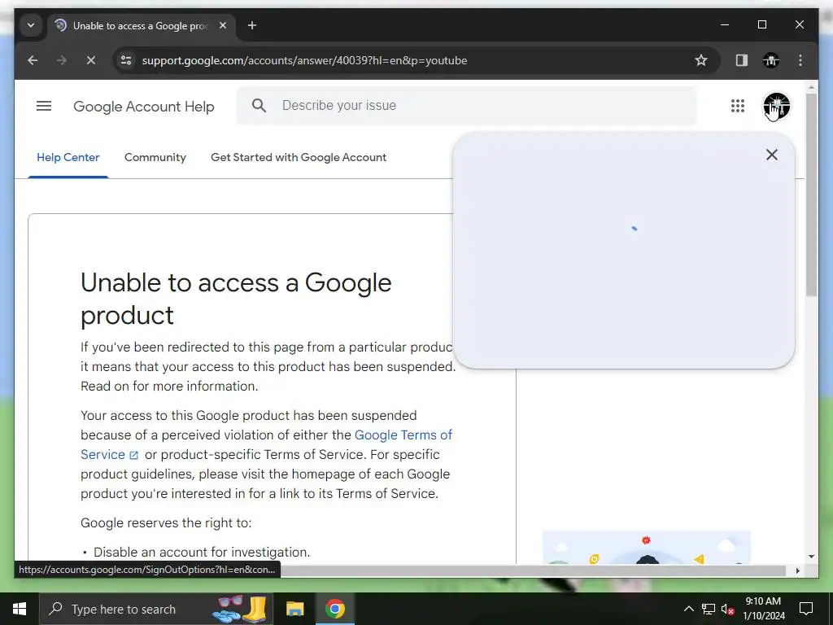Open a new browser tab
Image resolution: width=833 pixels, height=625 pixels.
252,25
